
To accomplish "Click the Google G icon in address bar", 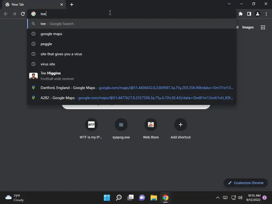I will tap(33, 14).
